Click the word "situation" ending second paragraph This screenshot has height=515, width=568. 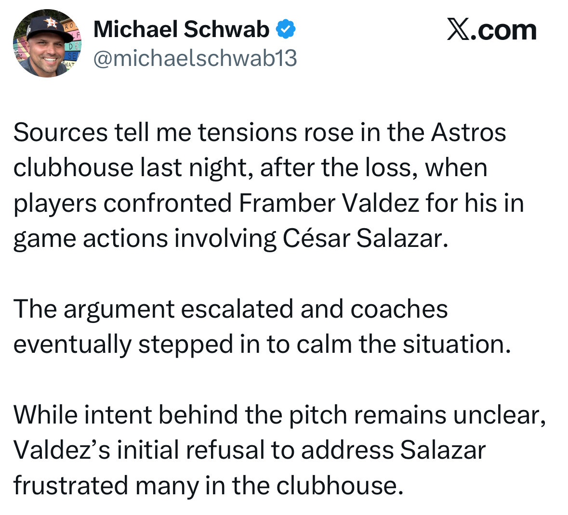(453, 344)
